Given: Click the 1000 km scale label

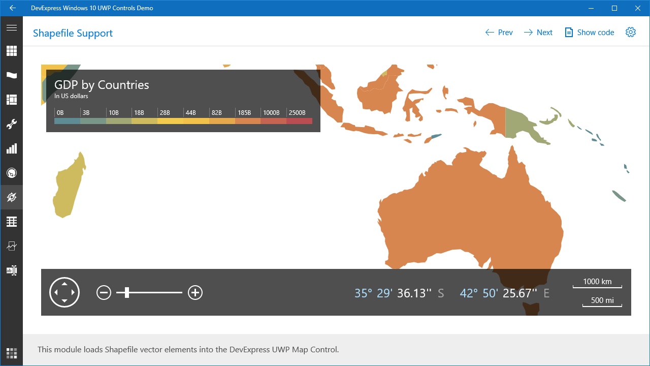Looking at the screenshot, I should (x=597, y=282).
